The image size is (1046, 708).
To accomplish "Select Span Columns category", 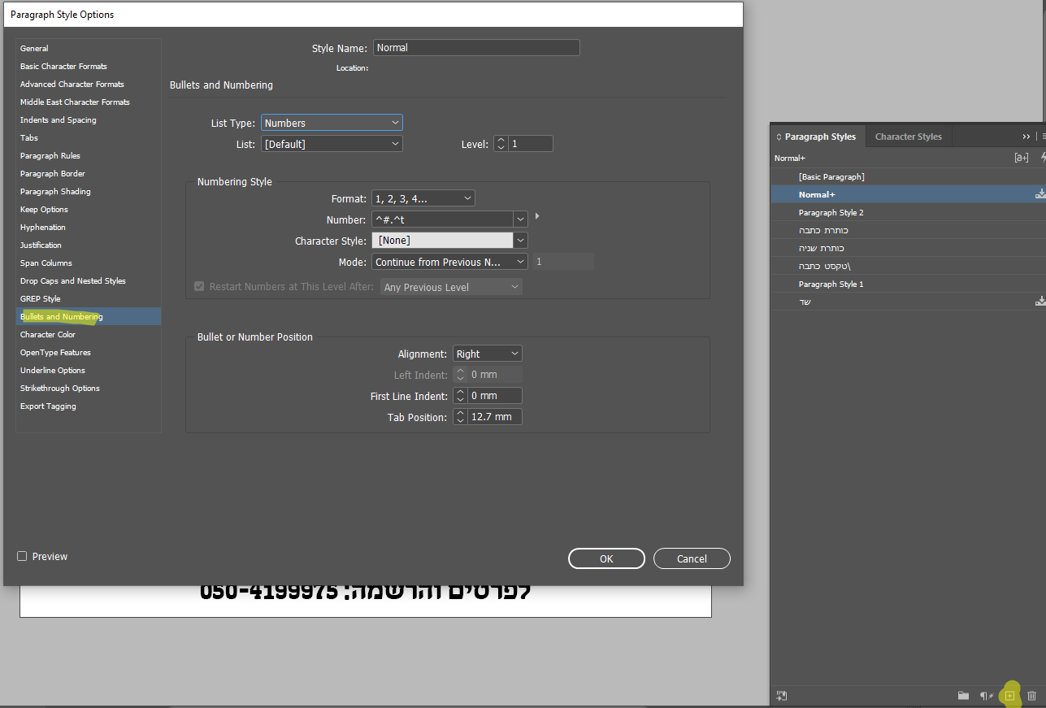I will 89,263.
